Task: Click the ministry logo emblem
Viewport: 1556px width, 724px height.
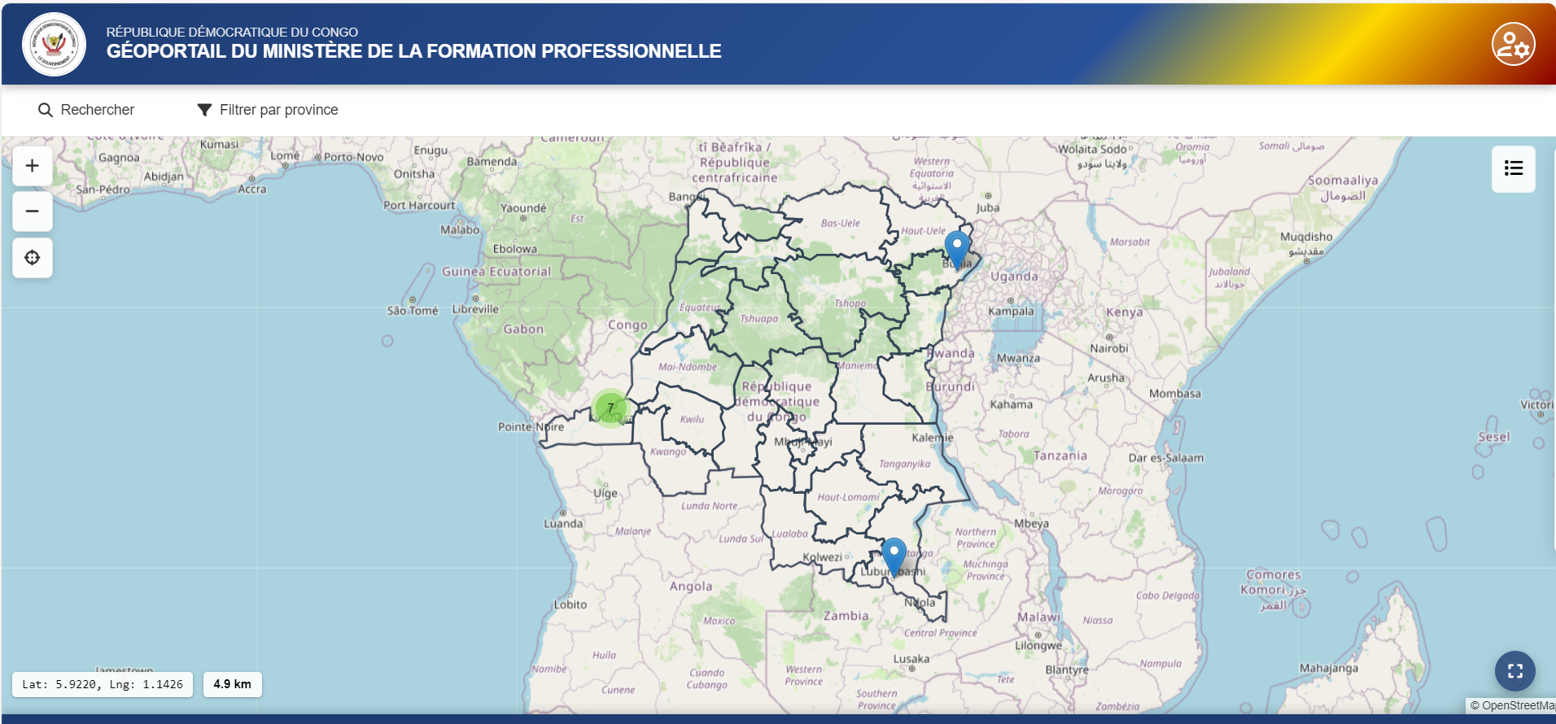Action: [54, 44]
